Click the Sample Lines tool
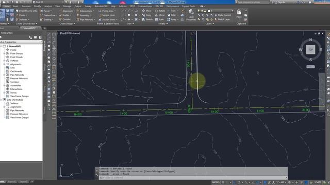Image resolution: width=330 pixels, height=185 pixels. 107,15
